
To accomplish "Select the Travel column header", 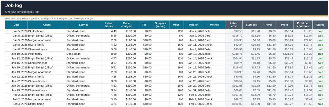I will (268, 25).
